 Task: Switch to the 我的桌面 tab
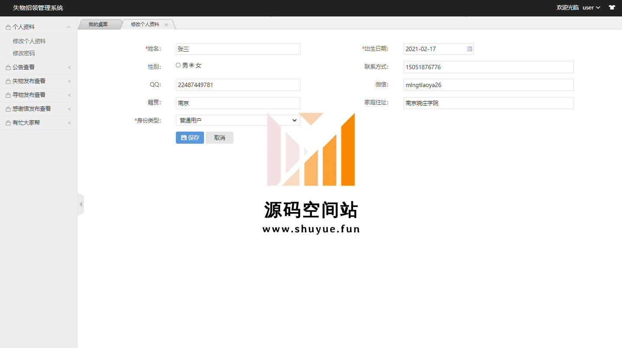(x=98, y=25)
